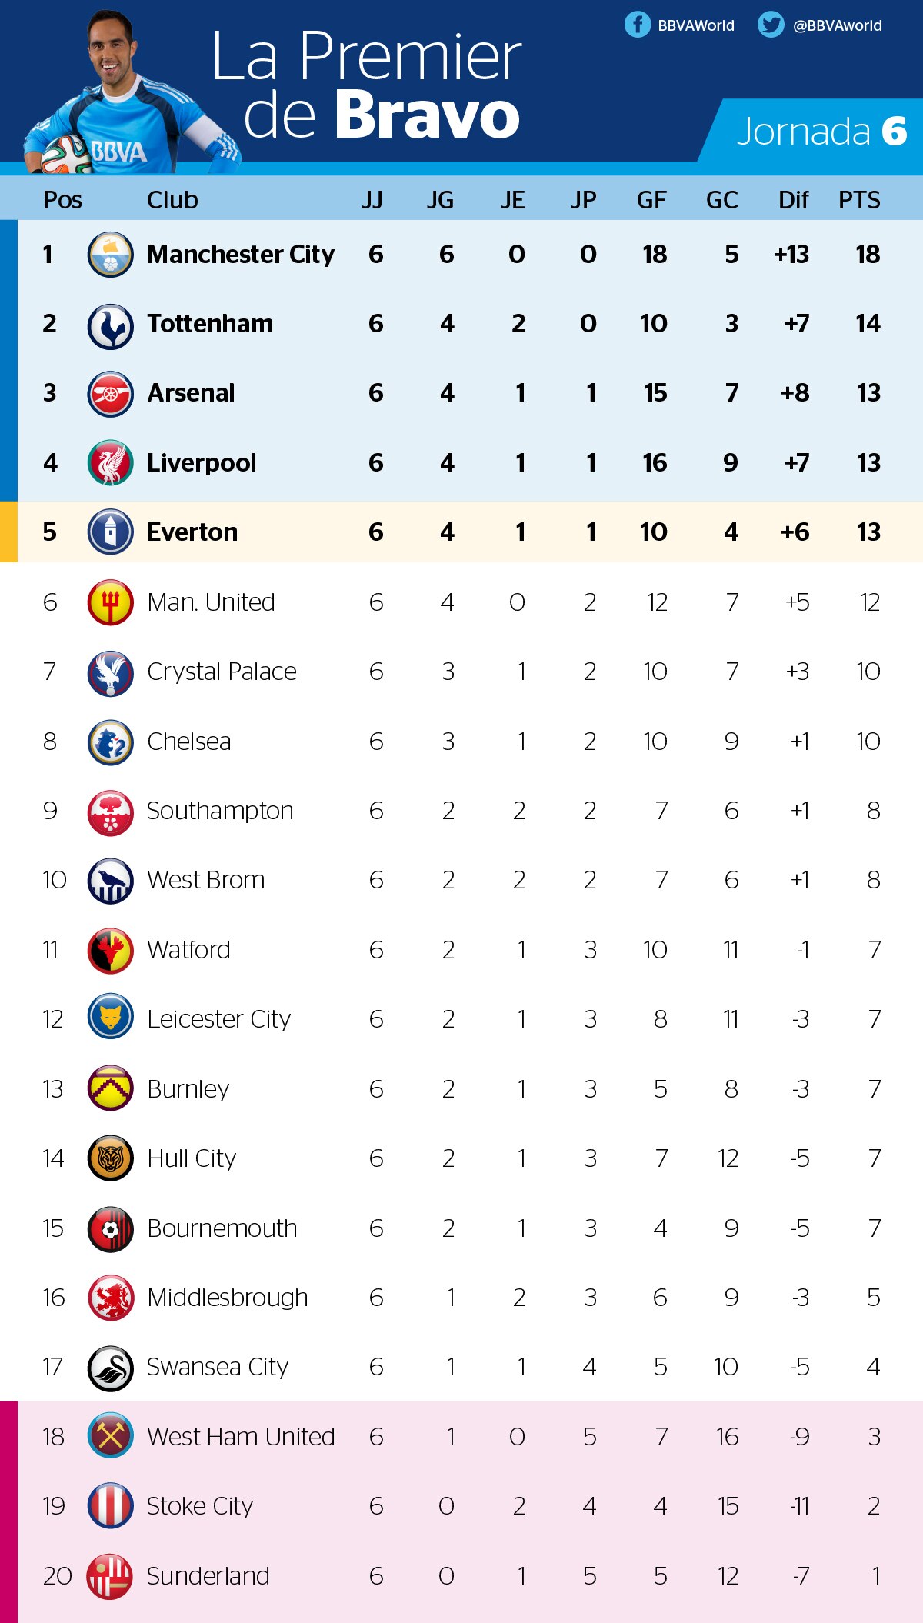Click the Tottenham cockerel crest
The width and height of the screenshot is (923, 1623).
click(111, 324)
